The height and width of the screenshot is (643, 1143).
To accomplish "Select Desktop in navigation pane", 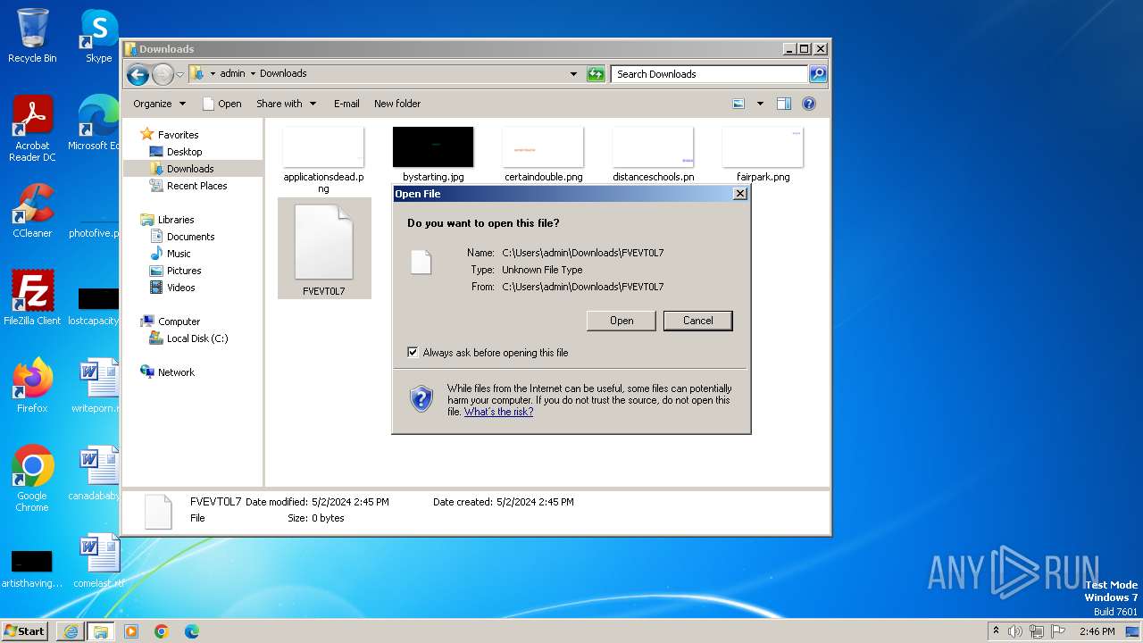I will coord(184,152).
